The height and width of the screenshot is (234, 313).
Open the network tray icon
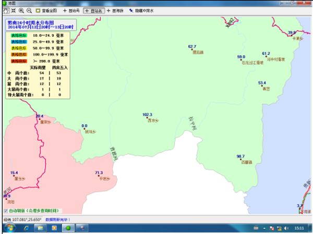pyautogui.click(x=279, y=228)
